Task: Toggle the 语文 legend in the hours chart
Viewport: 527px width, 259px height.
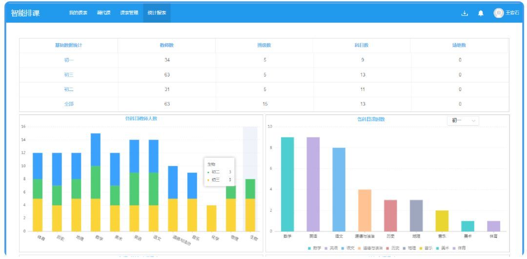Action: click(x=348, y=248)
